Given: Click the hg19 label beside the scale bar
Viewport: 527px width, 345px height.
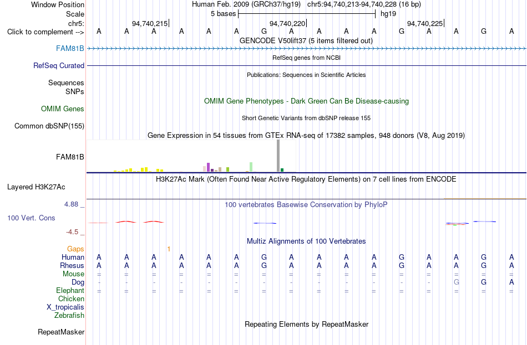Looking at the screenshot, I should pos(388,14).
